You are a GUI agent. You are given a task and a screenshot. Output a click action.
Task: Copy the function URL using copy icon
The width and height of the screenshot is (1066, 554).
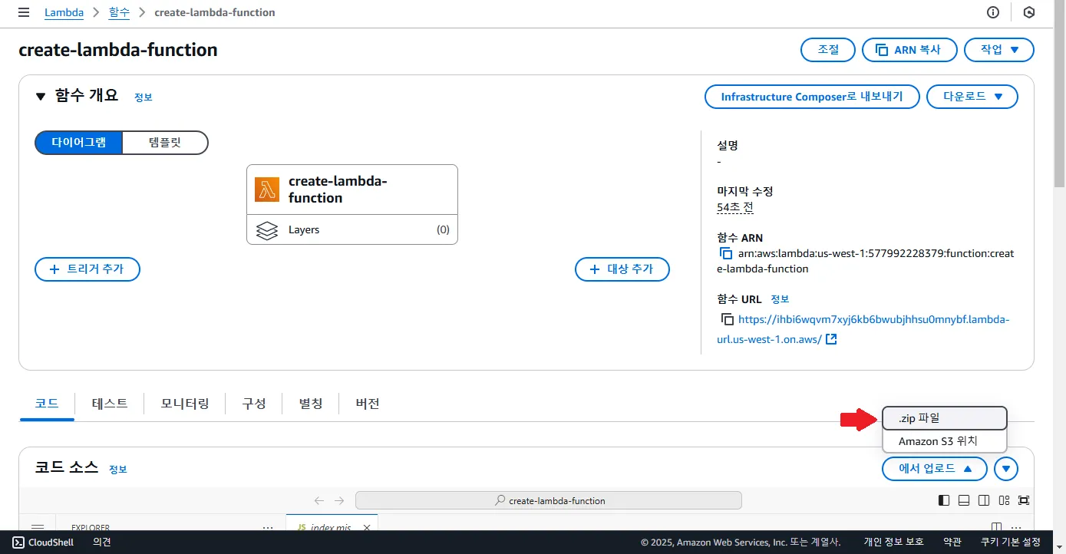click(x=728, y=319)
